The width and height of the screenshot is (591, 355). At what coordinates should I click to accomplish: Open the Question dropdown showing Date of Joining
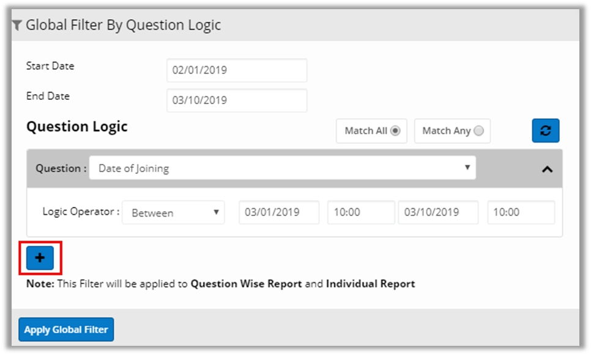[282, 168]
